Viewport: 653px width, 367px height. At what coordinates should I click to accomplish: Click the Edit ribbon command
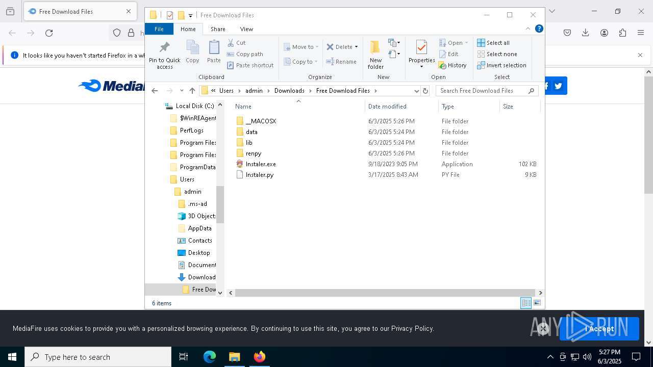pyautogui.click(x=449, y=54)
